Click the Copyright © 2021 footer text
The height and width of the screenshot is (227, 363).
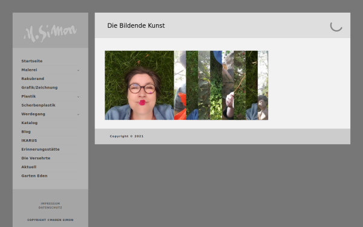click(x=126, y=136)
